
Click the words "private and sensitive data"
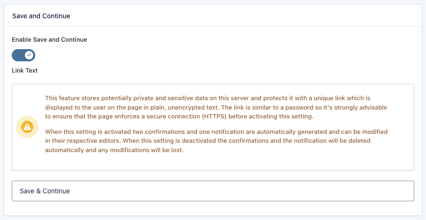tap(169, 98)
